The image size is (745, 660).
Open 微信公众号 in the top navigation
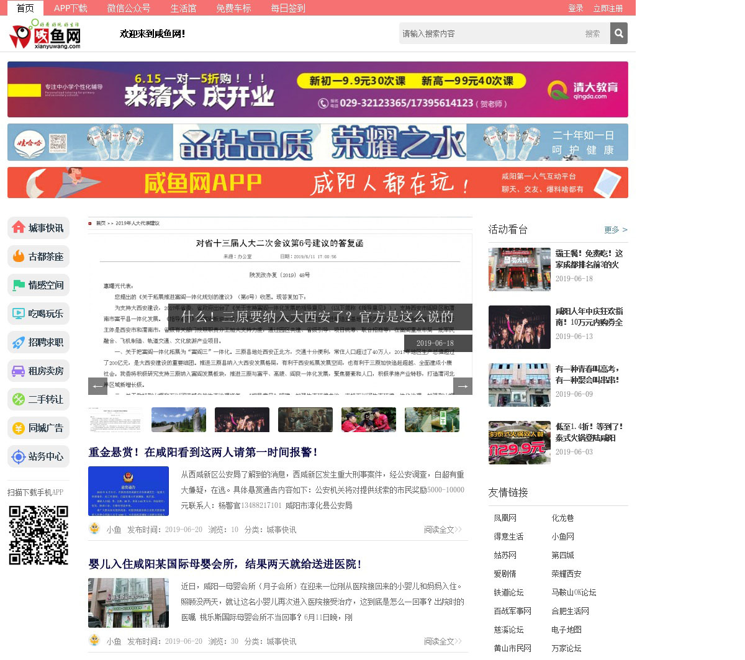129,8
